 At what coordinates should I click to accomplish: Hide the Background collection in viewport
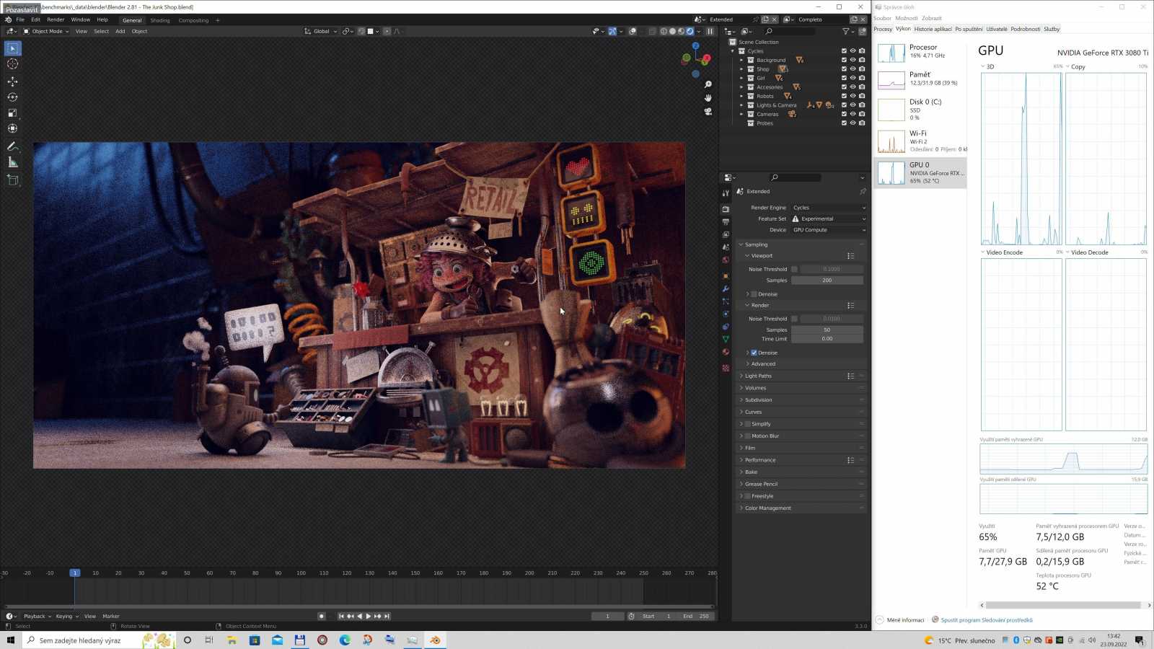(853, 60)
